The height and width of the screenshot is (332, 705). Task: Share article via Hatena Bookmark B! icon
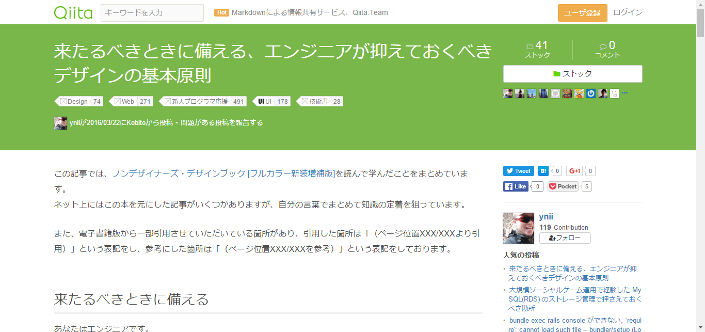click(x=543, y=171)
